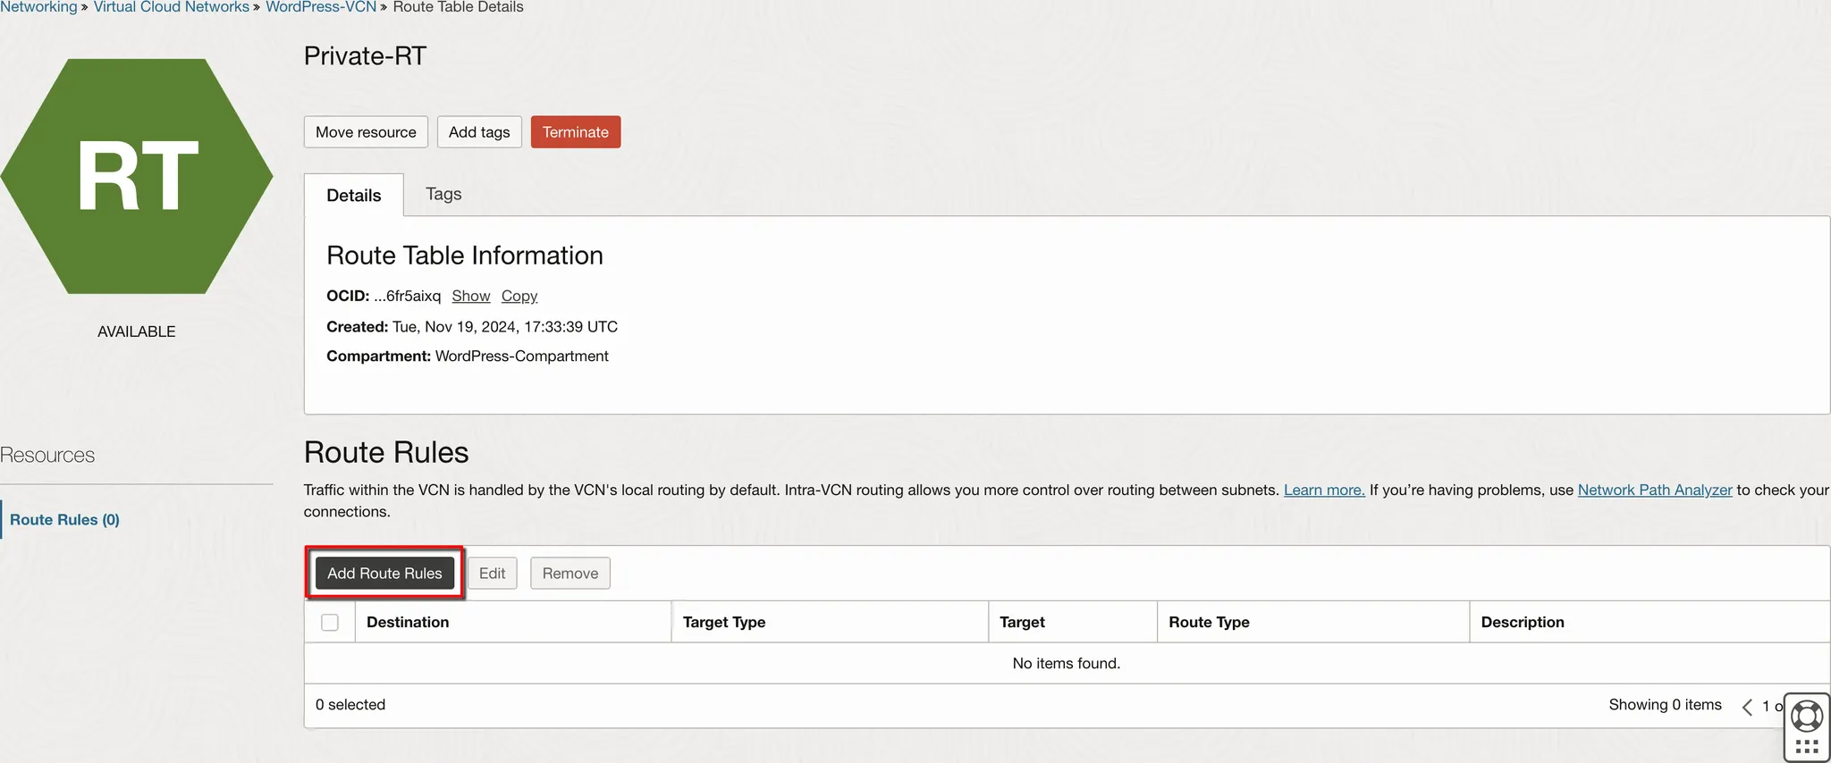Click the green RT hexagon icon
The image size is (1831, 763).
pyautogui.click(x=137, y=176)
